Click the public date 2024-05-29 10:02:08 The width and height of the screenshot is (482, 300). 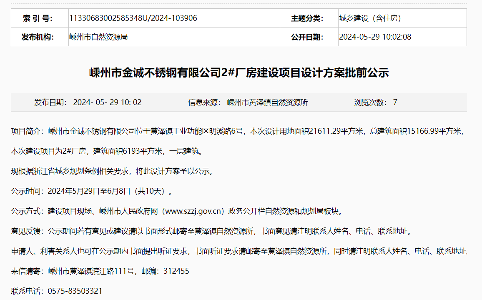[375, 37]
